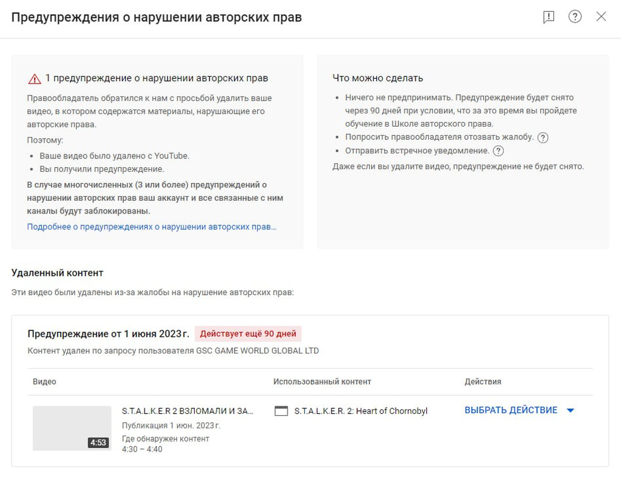
Task: Click video title 'S.T.A.L.K.E.R 2 ВЗЛОМАЛИ'
Action: tap(188, 411)
